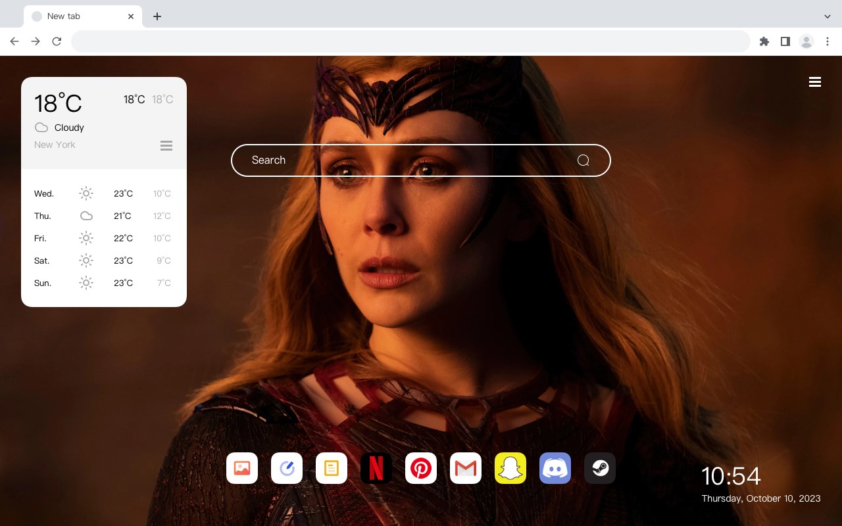Screen dimensions: 842x526
Task: Click the 10:54 clock display
Action: point(731,476)
